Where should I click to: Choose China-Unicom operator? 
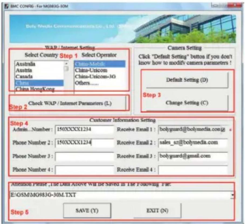click(x=100, y=70)
